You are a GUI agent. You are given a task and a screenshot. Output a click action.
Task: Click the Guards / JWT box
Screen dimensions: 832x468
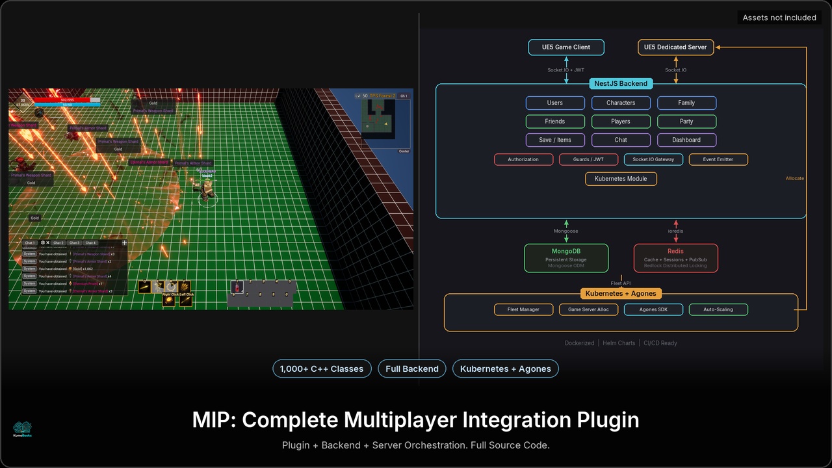[588, 159]
